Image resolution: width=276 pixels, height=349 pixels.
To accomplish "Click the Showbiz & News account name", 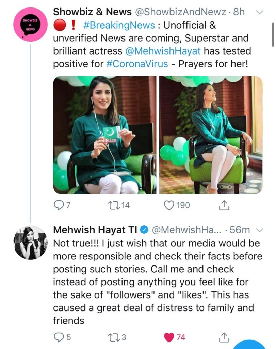I will [92, 12].
